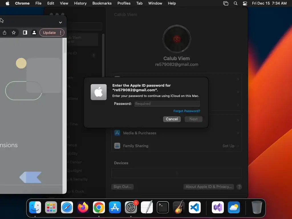Open System Settings from the Dock

pos(131,207)
